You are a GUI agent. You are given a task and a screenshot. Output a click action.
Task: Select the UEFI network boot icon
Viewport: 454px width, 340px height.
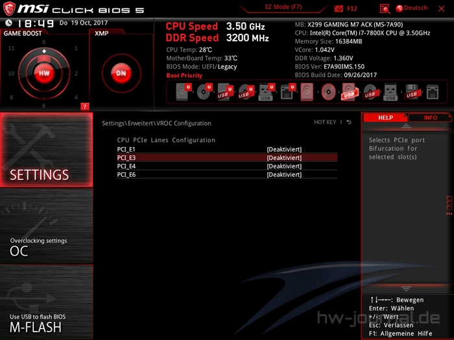tap(287, 92)
